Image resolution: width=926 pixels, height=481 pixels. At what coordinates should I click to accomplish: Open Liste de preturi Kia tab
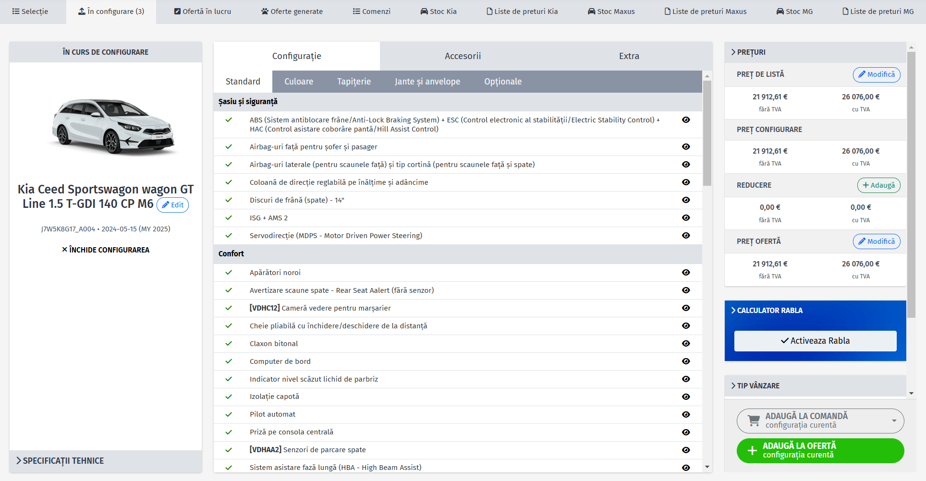click(x=522, y=12)
